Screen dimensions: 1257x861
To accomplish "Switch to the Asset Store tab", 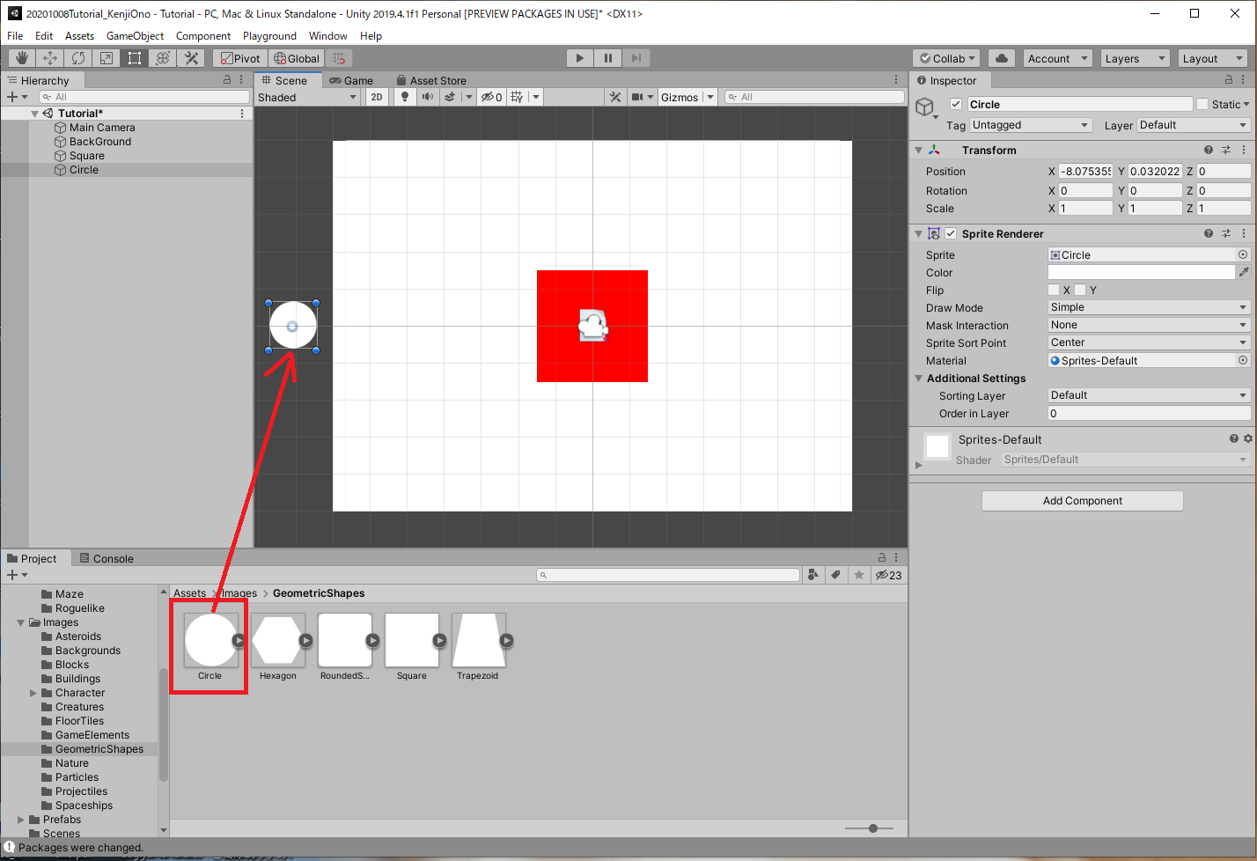I will [431, 80].
